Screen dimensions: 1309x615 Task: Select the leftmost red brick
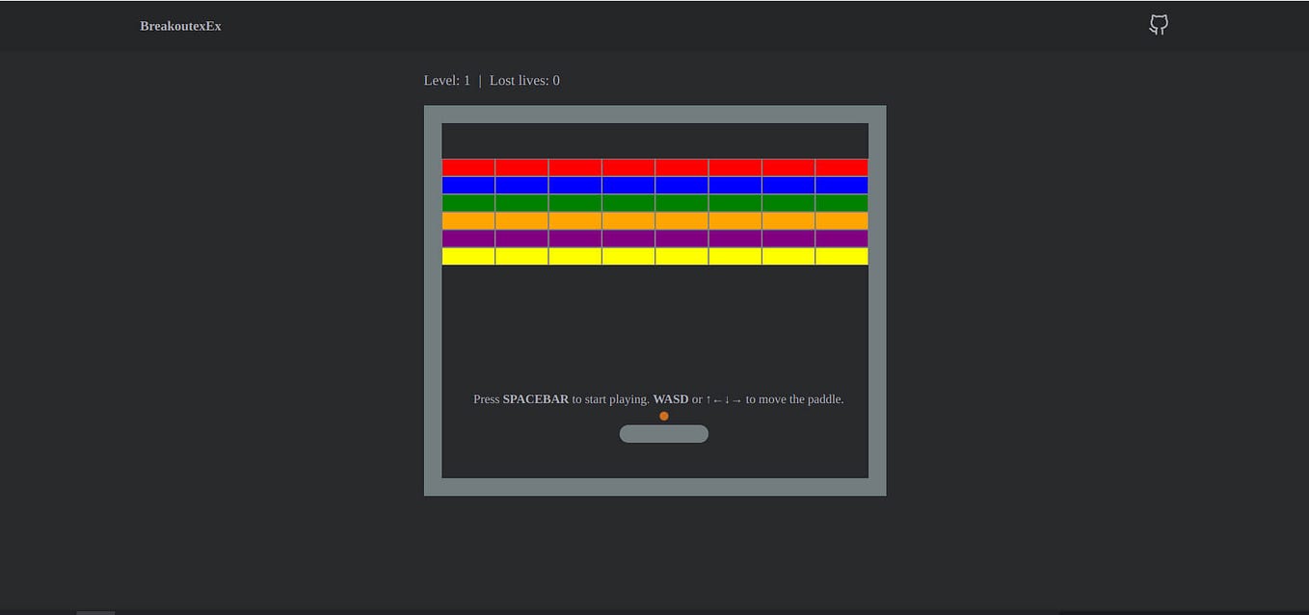(467, 166)
